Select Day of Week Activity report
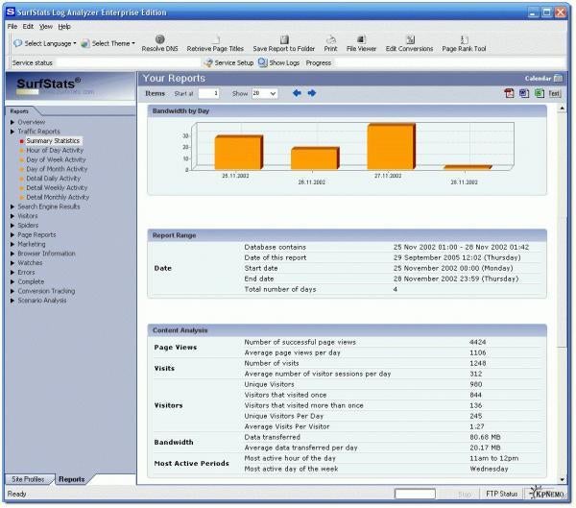The image size is (576, 508). click(56, 159)
